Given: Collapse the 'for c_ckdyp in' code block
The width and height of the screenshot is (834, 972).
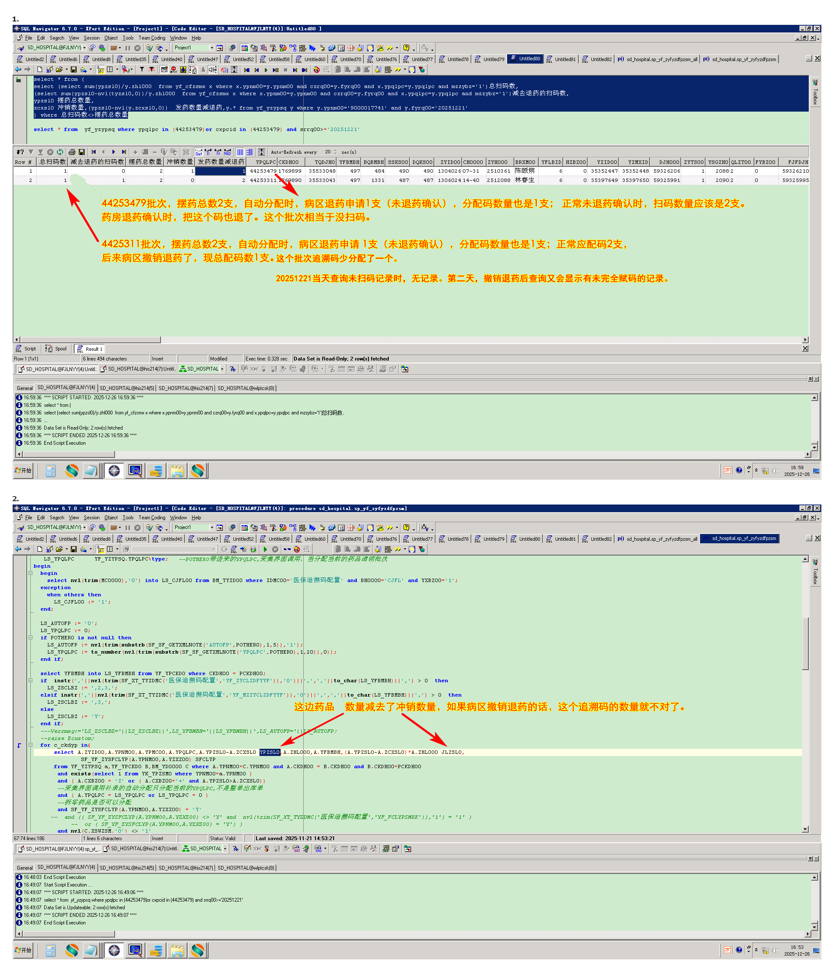Looking at the screenshot, I should [x=30, y=745].
